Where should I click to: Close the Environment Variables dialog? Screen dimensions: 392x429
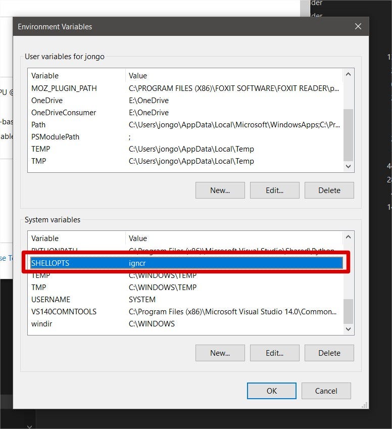[x=358, y=27]
